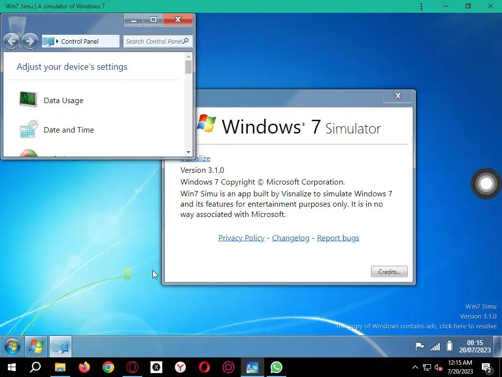Select the Windows flag taskbar button in simulator
This screenshot has height=377, width=502.
tap(36, 346)
